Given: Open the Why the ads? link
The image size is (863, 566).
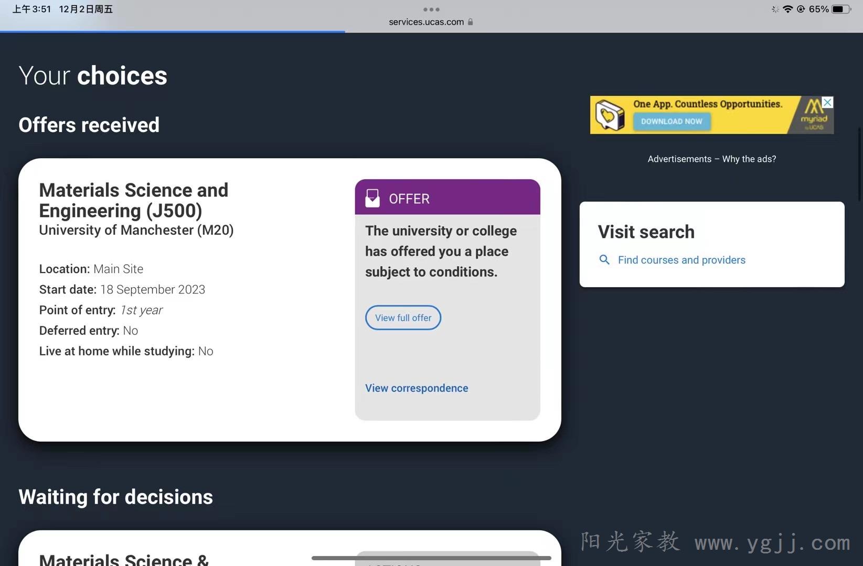Looking at the screenshot, I should tap(749, 159).
